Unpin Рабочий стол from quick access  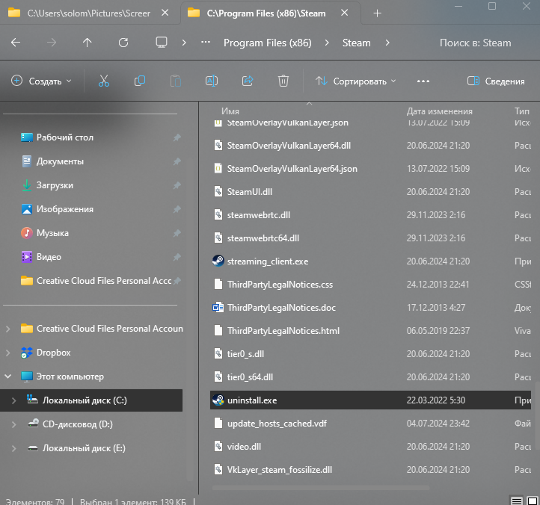[177, 137]
